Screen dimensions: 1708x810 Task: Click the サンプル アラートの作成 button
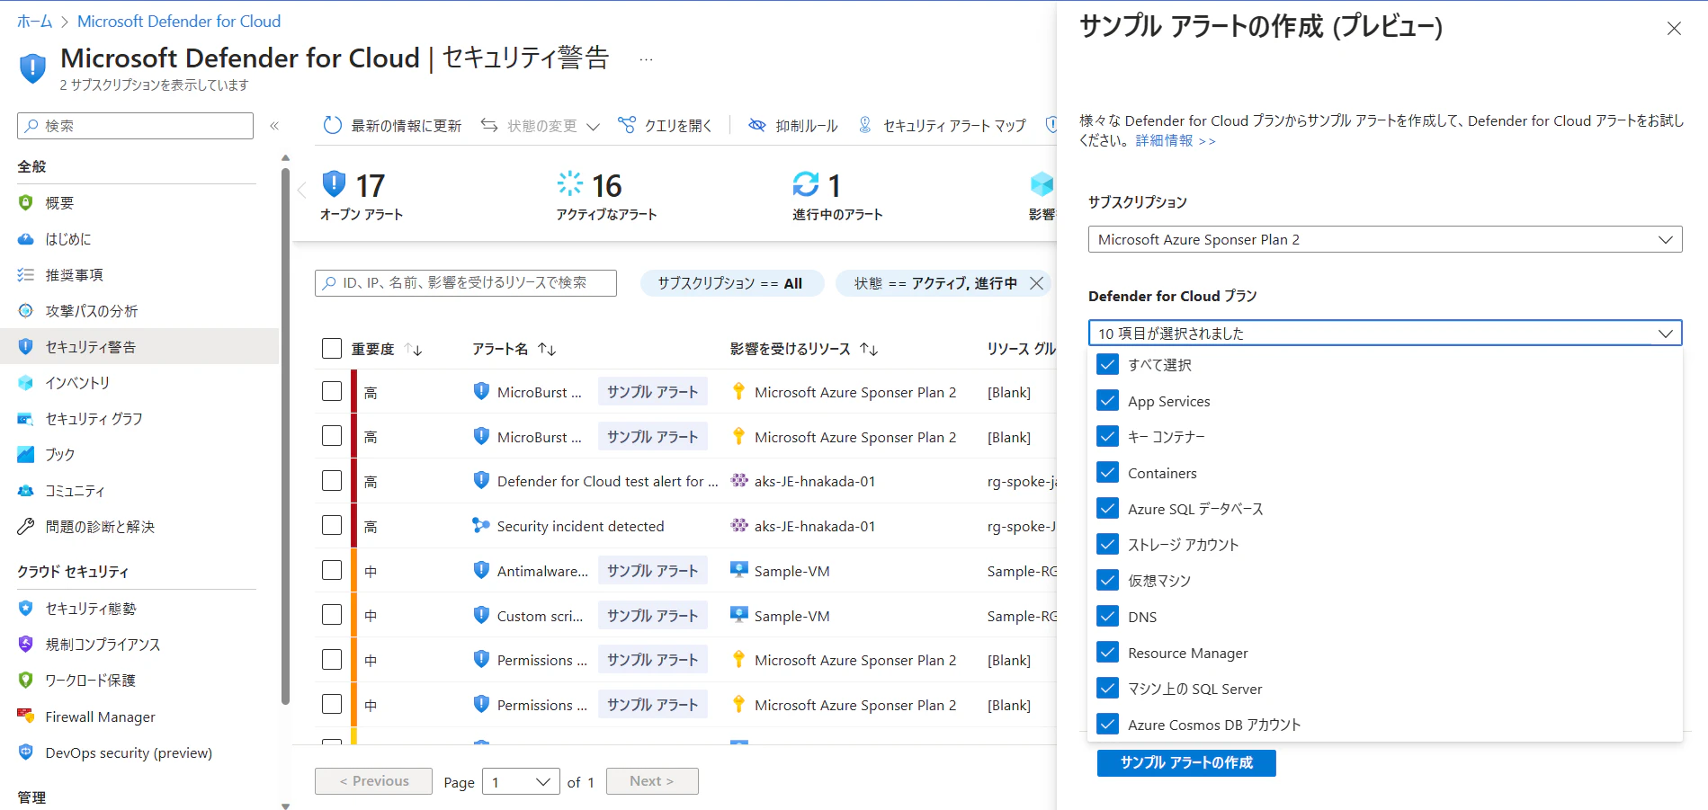1186,762
